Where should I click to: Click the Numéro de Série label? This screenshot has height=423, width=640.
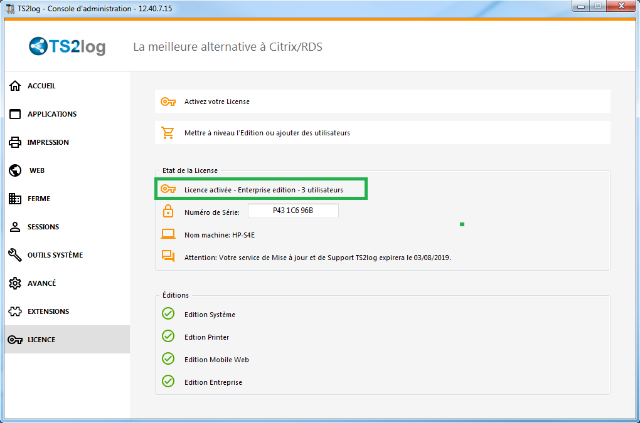[212, 212]
